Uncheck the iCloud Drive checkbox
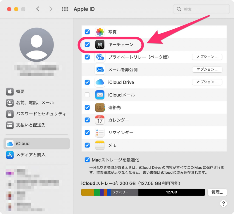Viewport: 234px width, 214px height. tap(87, 82)
